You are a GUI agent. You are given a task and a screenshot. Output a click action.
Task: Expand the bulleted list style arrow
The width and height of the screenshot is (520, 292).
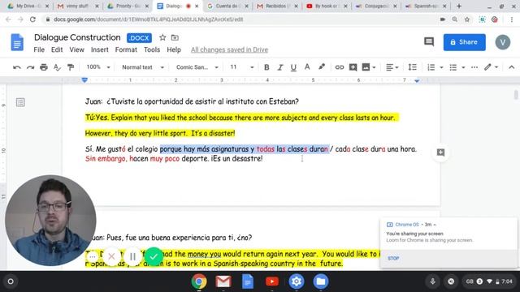click(x=463, y=67)
